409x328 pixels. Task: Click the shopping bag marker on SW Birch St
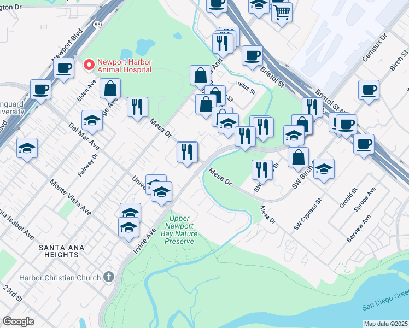click(299, 159)
